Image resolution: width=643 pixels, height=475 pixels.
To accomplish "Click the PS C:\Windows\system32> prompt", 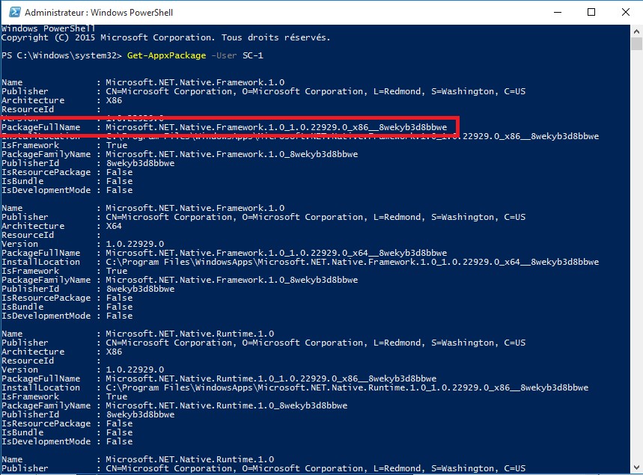I will pos(63,55).
